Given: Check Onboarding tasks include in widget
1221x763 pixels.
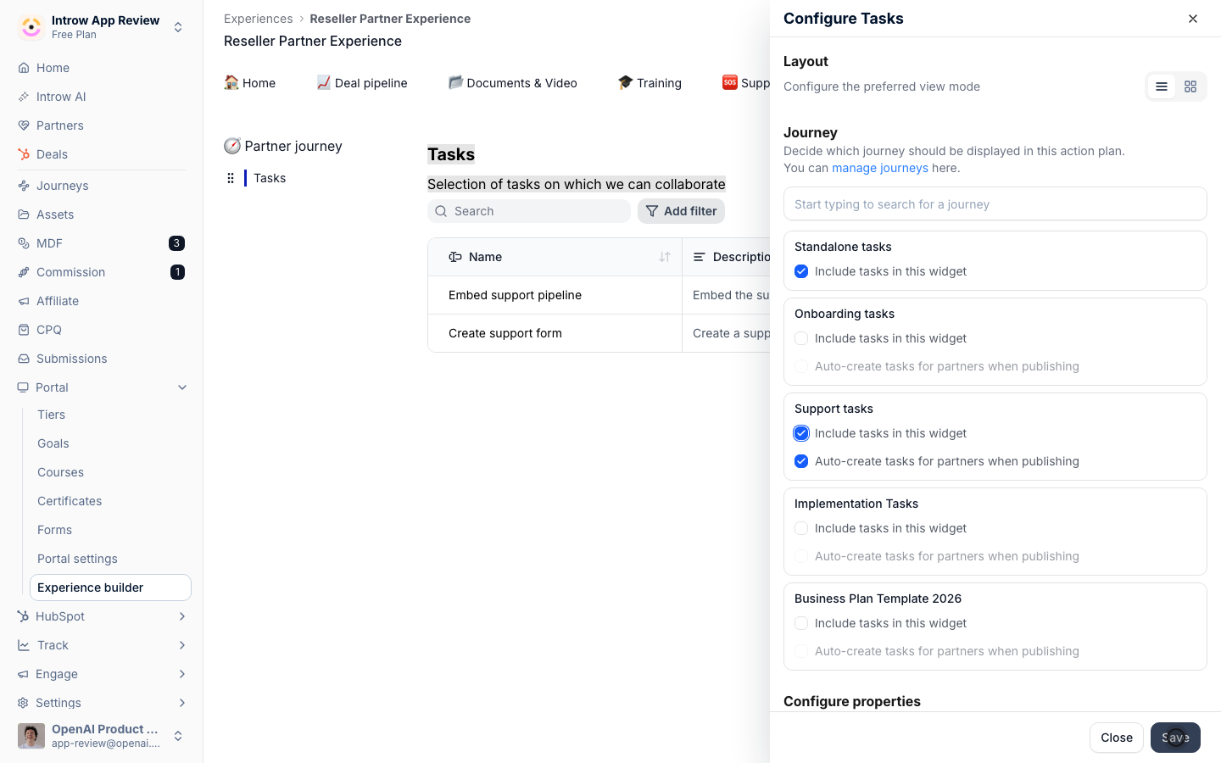Looking at the screenshot, I should point(801,338).
